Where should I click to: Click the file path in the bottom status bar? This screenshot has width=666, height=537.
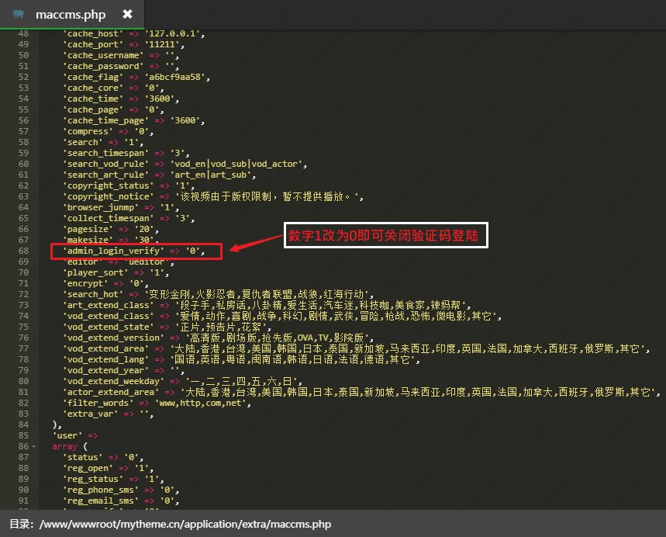[185, 524]
